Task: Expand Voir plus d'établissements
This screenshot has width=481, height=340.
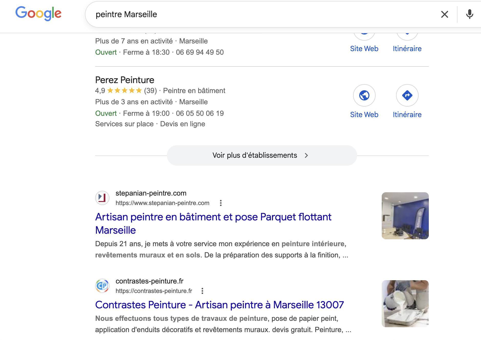Action: pos(262,155)
